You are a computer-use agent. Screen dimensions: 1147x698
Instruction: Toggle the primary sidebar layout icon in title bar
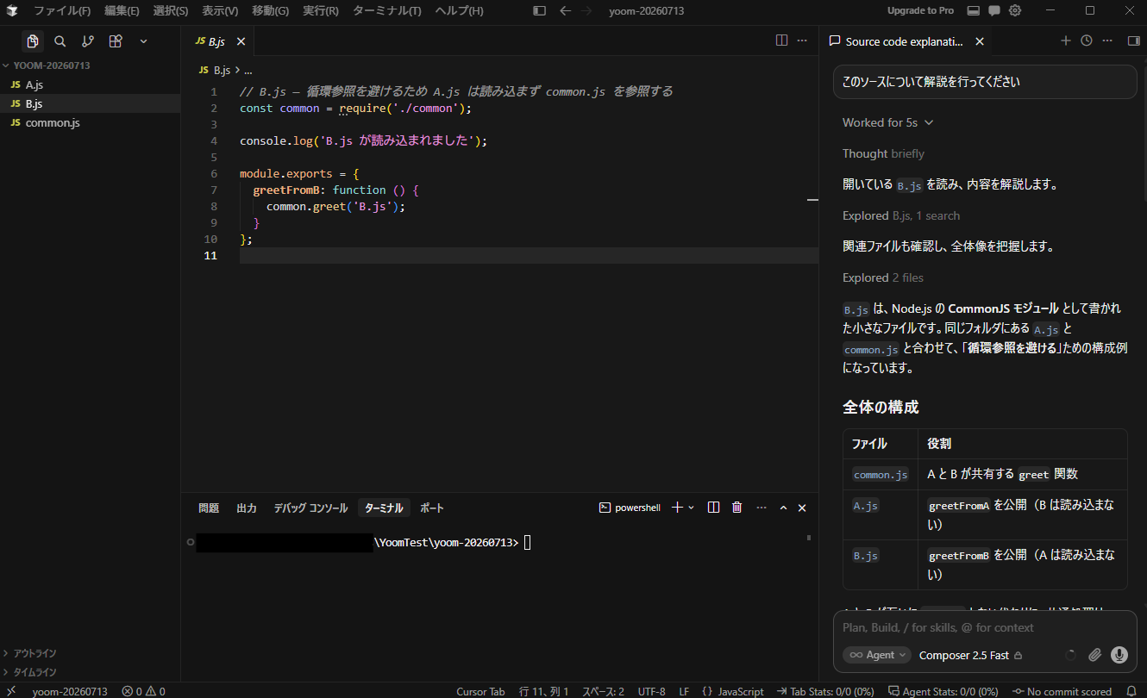point(539,11)
